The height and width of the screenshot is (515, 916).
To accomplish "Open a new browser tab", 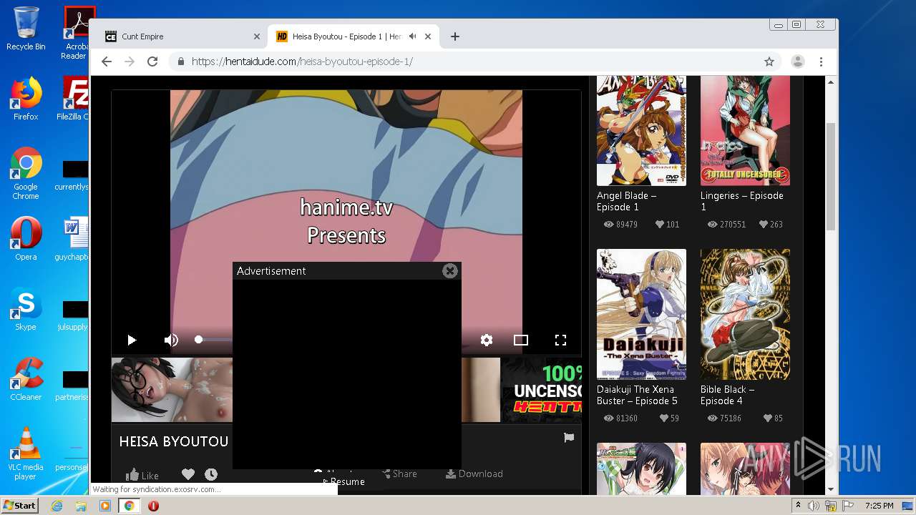I will pyautogui.click(x=455, y=36).
